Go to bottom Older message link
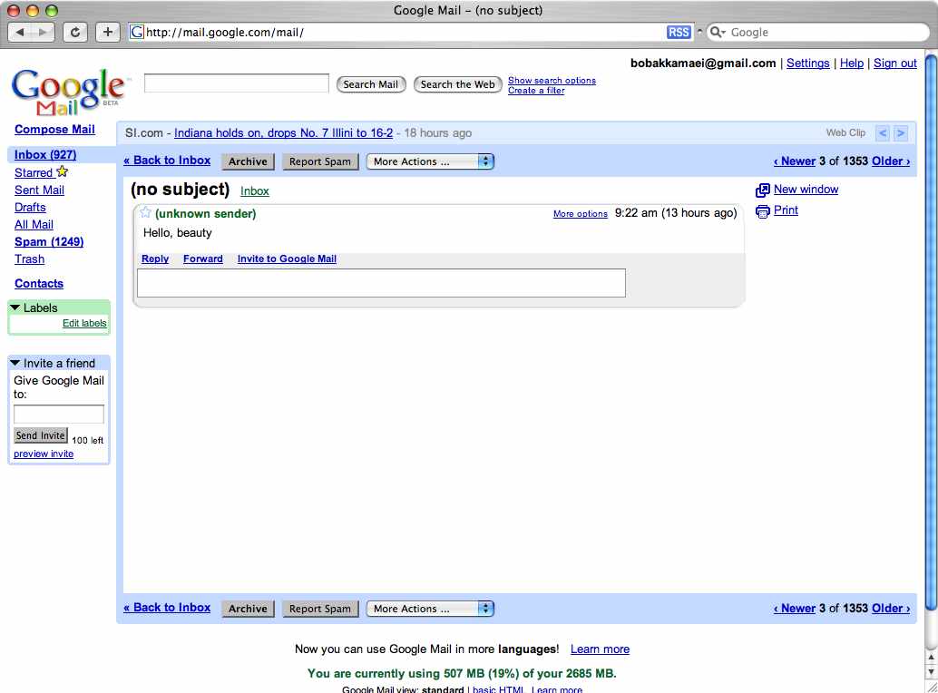Image resolution: width=938 pixels, height=693 pixels. 891,609
